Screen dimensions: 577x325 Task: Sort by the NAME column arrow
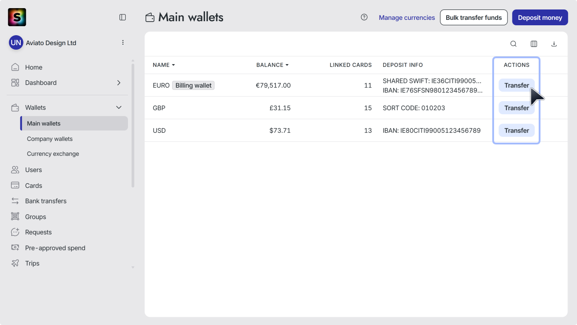click(x=173, y=65)
